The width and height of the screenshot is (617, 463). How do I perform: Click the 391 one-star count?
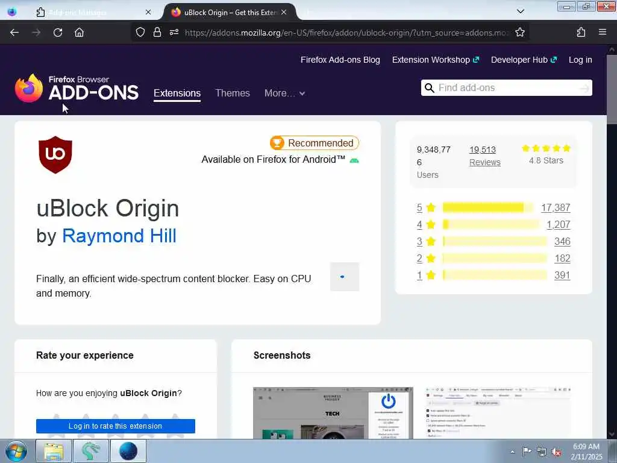[x=562, y=275]
